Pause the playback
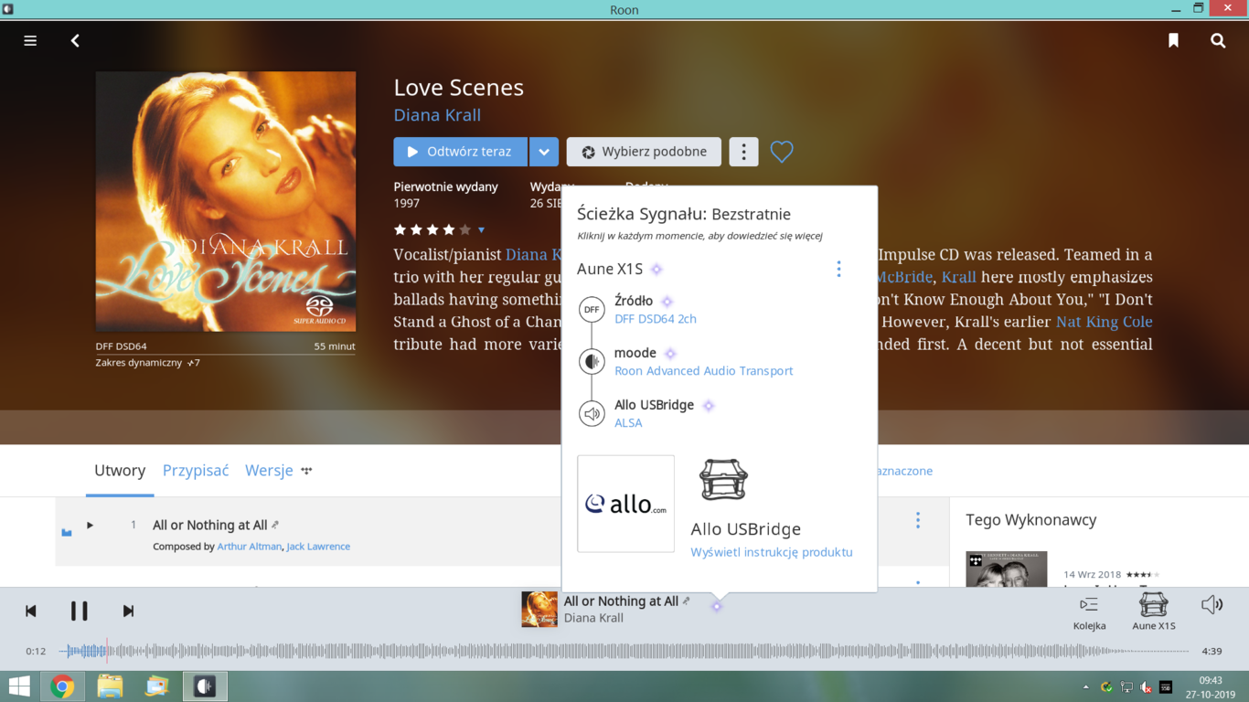1249x702 pixels. (x=80, y=611)
